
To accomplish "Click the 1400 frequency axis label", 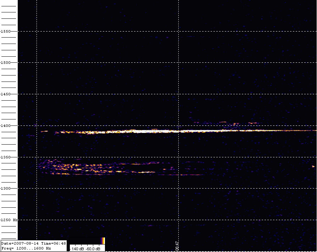I will pyautogui.click(x=6, y=126).
